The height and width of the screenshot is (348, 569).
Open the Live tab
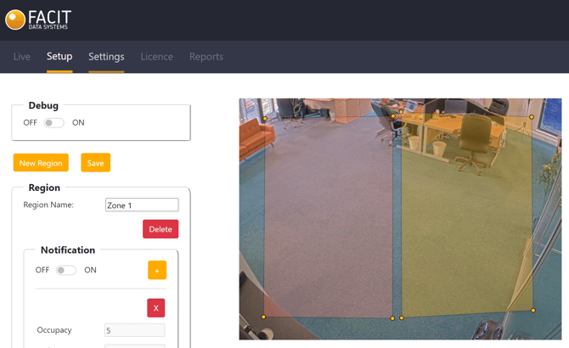tap(22, 57)
